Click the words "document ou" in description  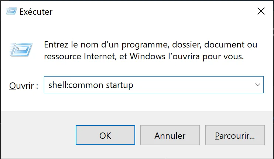click(x=231, y=45)
